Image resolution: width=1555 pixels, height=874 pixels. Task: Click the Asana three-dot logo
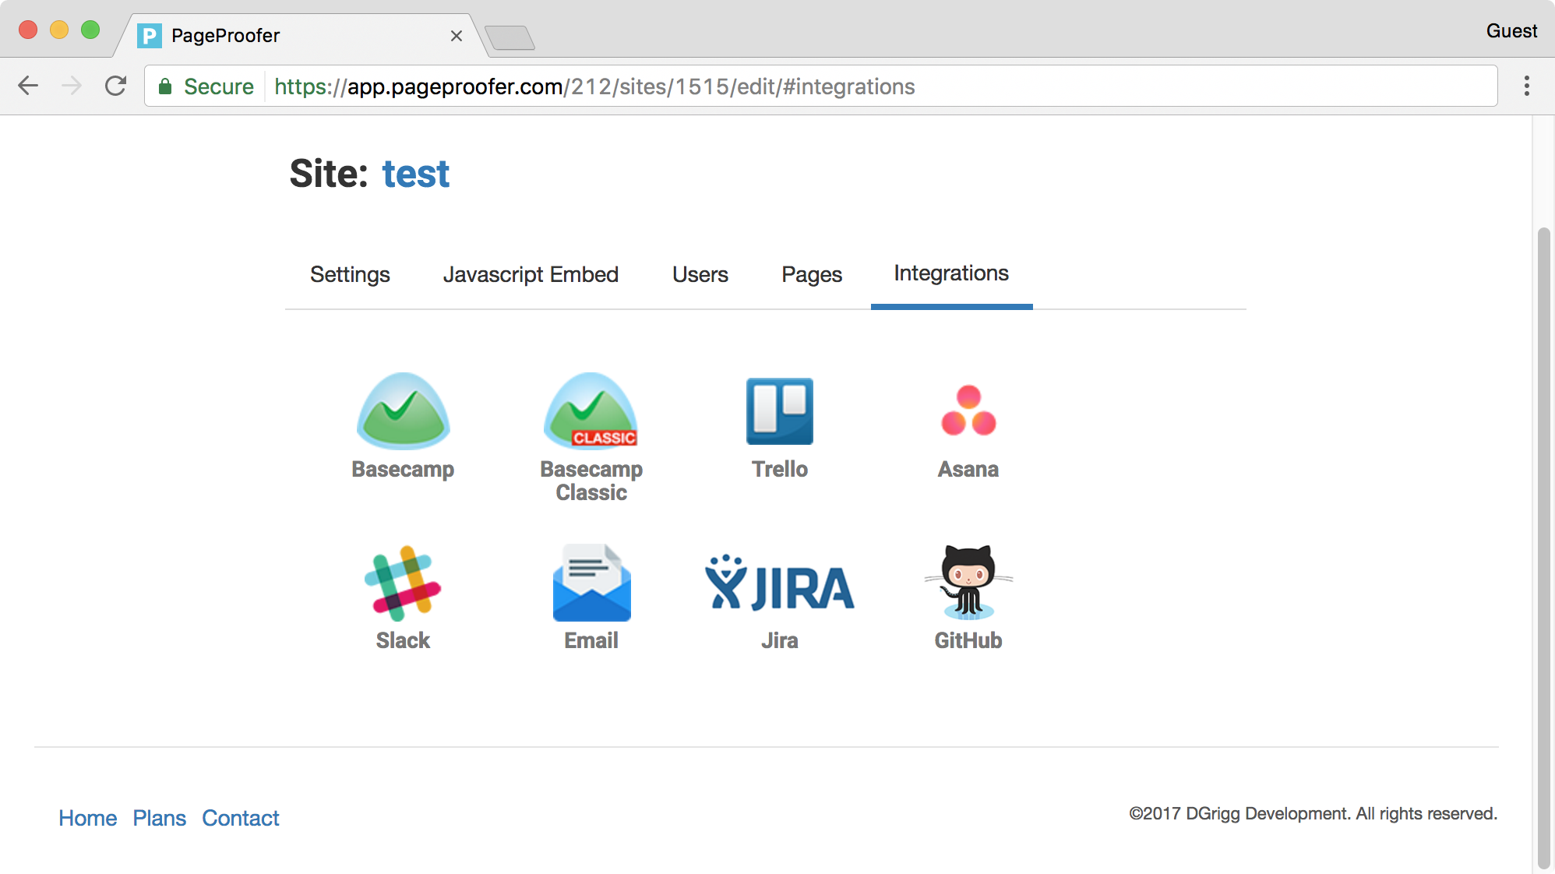tap(968, 411)
